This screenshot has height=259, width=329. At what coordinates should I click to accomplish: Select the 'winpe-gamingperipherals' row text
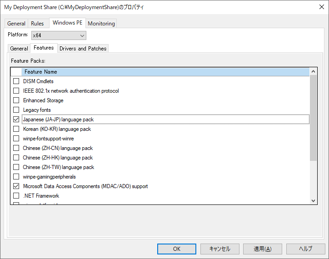[49, 177]
